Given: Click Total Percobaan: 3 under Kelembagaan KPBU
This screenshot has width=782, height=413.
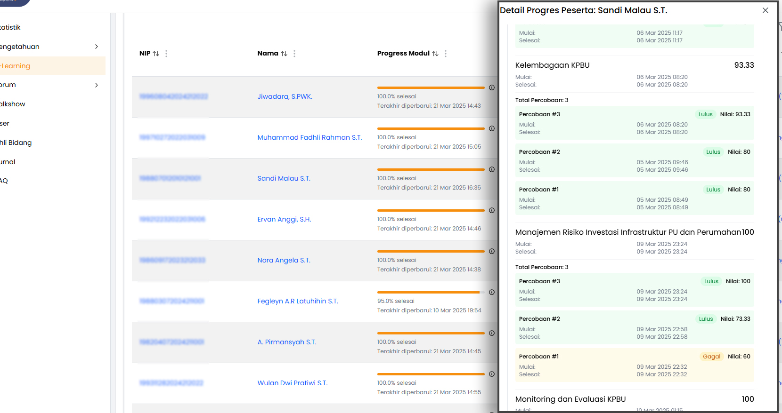Looking at the screenshot, I should tap(542, 100).
